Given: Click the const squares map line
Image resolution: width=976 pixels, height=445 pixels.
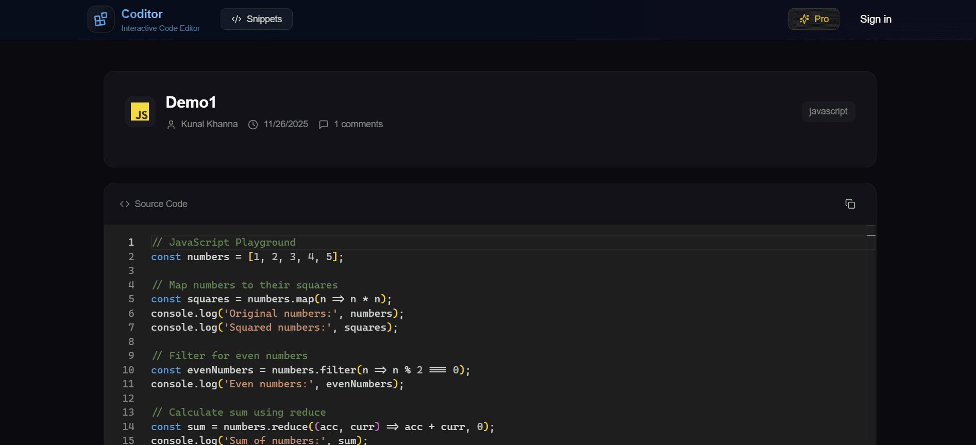Looking at the screenshot, I should tap(272, 299).
